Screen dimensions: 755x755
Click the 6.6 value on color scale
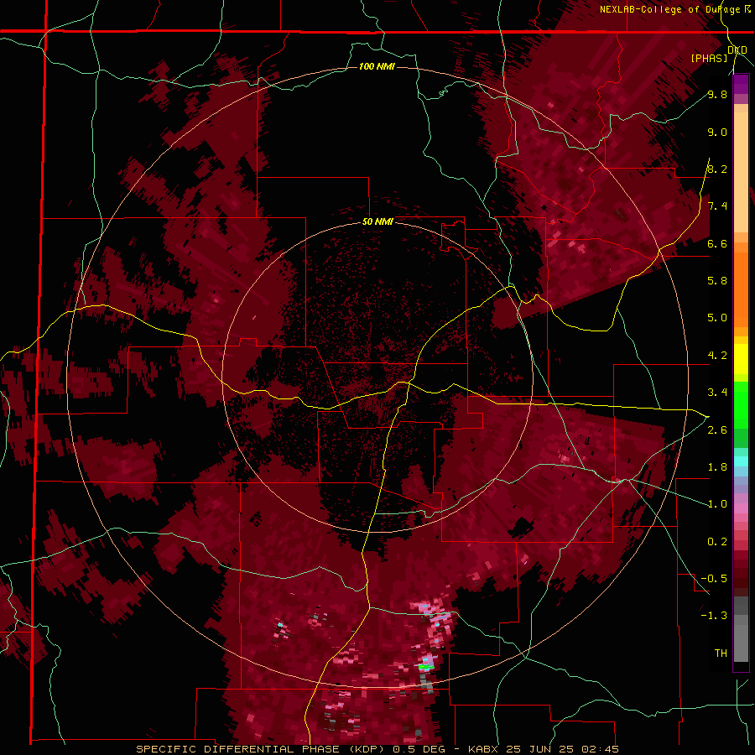(x=717, y=243)
